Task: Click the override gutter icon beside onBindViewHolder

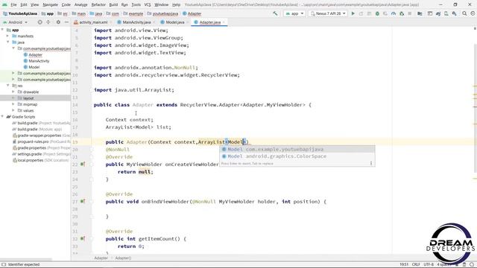Action: (x=83, y=202)
